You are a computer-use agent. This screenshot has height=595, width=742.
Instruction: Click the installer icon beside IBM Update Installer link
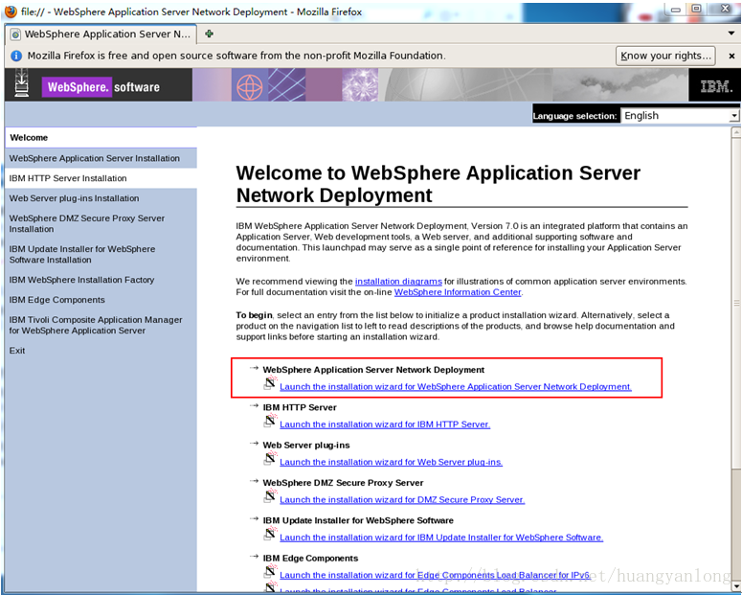click(x=270, y=534)
